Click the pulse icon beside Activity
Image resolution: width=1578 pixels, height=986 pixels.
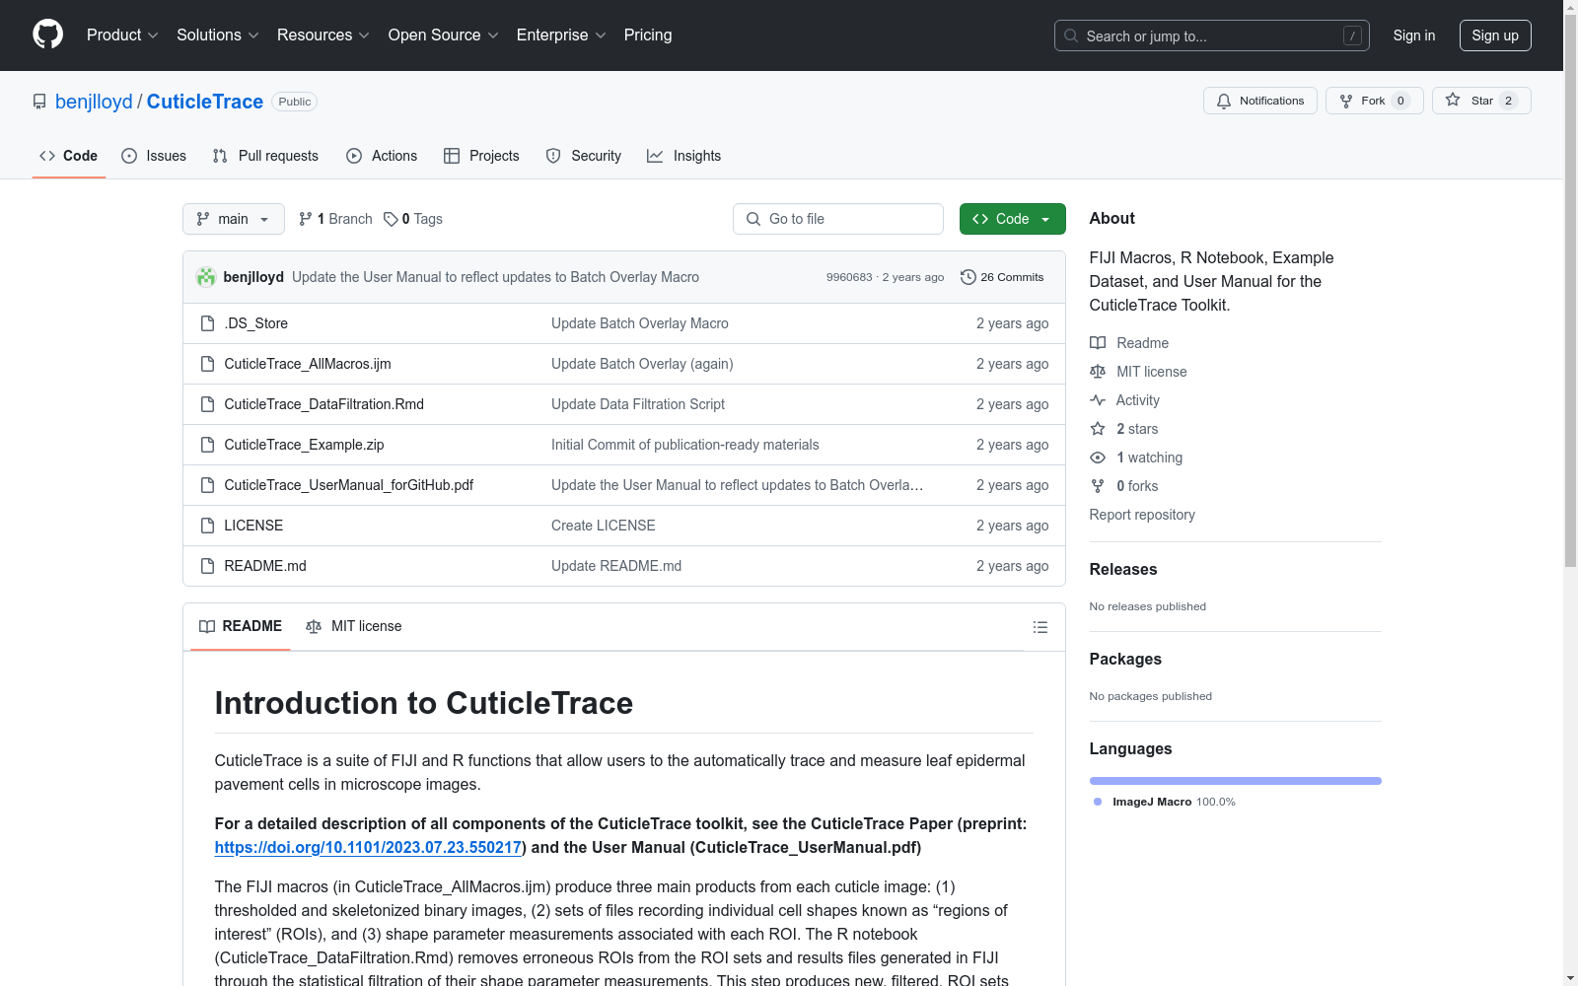click(x=1098, y=400)
